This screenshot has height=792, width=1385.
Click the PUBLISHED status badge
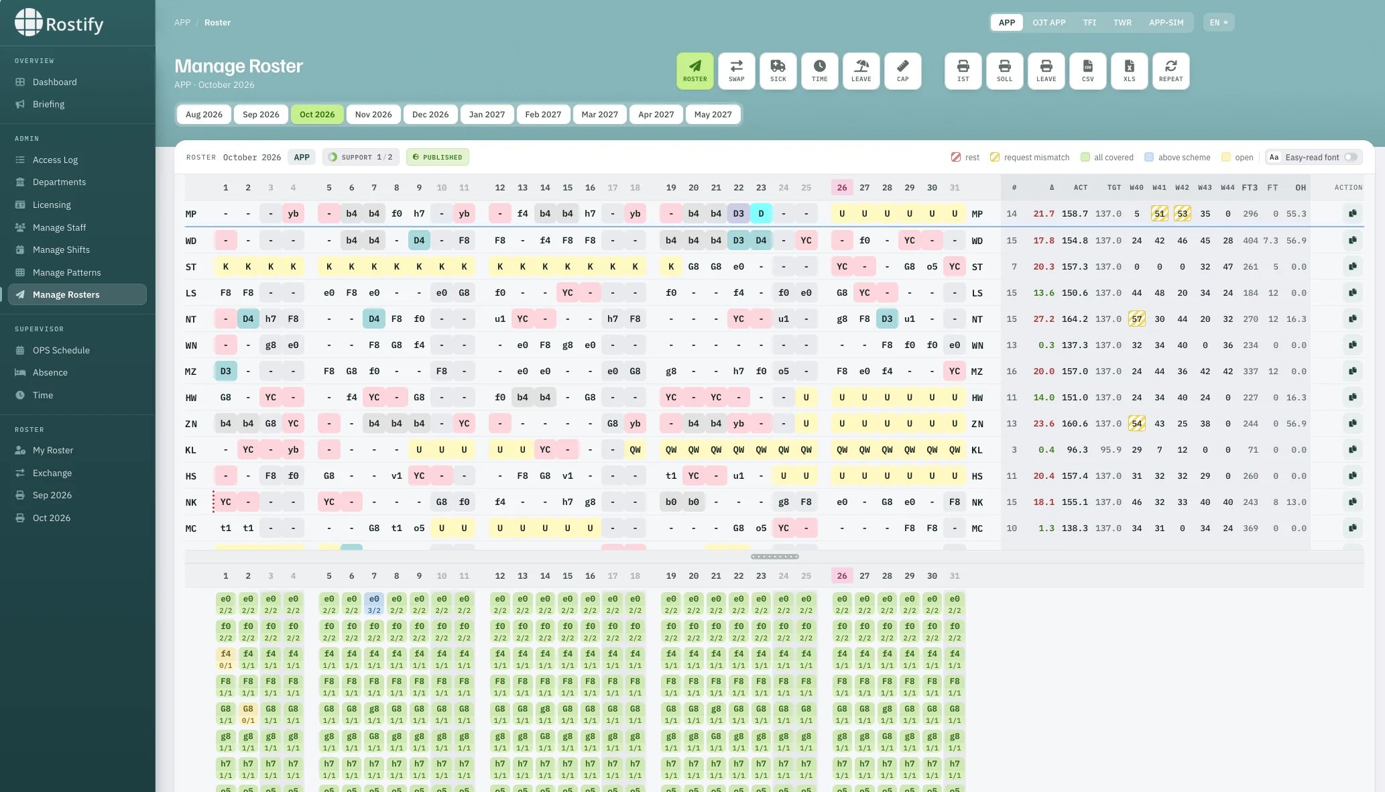(x=437, y=157)
